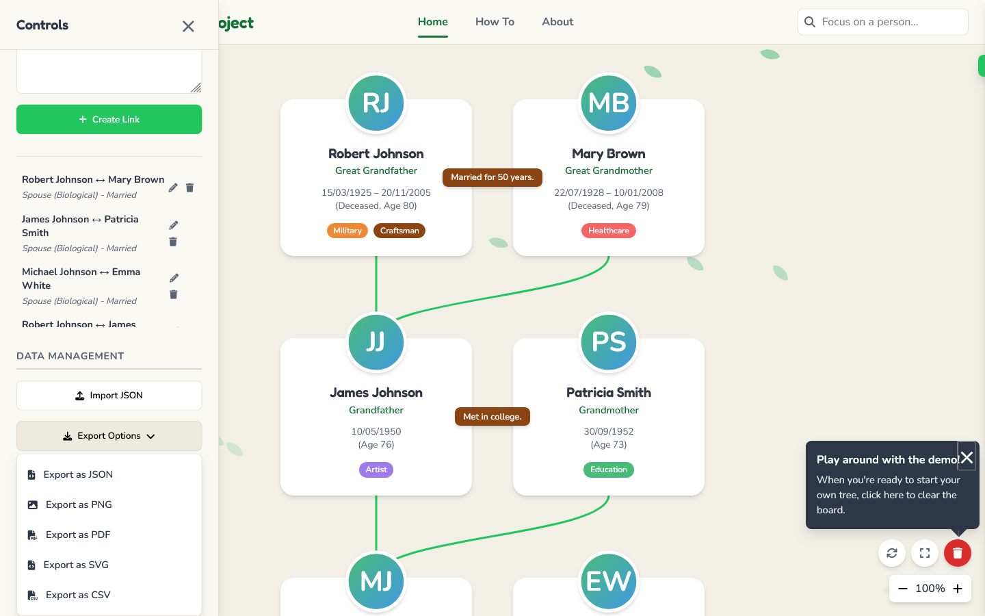Image resolution: width=985 pixels, height=616 pixels.
Task: Open the Home tab
Action: (x=433, y=22)
